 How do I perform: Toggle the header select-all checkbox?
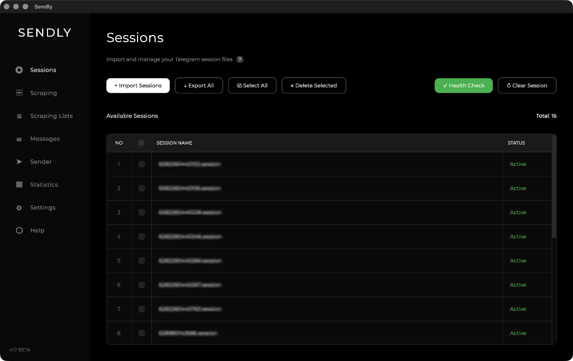point(142,143)
